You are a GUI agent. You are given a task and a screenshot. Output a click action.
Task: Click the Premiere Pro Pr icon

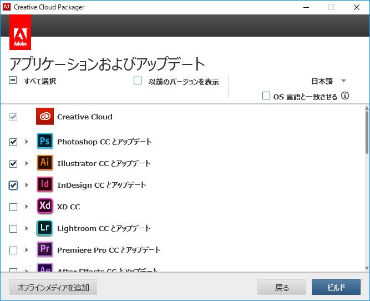(x=45, y=249)
